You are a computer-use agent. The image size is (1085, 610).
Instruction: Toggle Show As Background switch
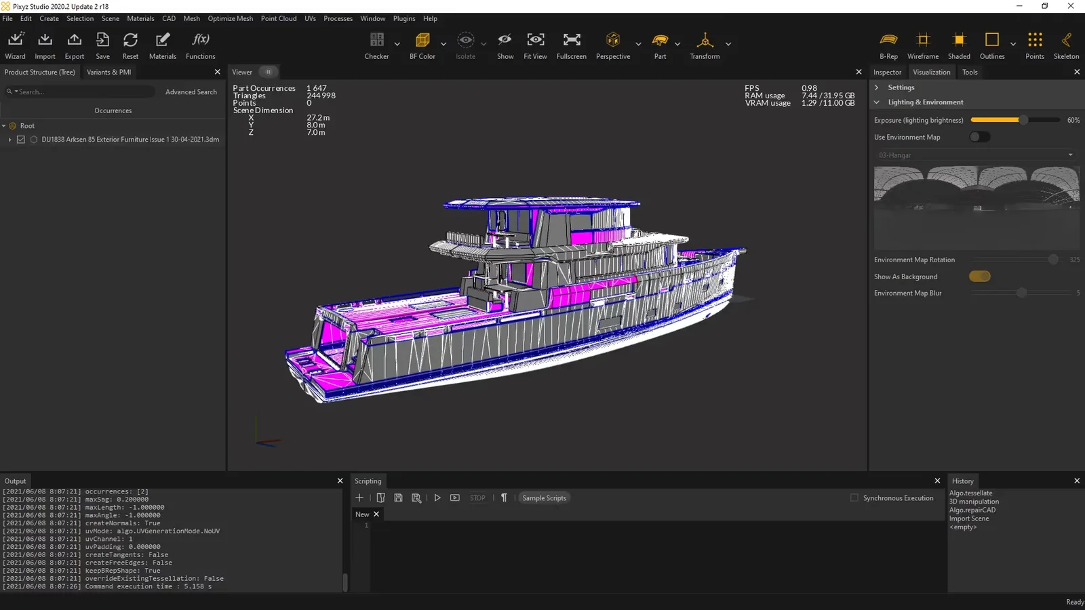click(x=980, y=277)
